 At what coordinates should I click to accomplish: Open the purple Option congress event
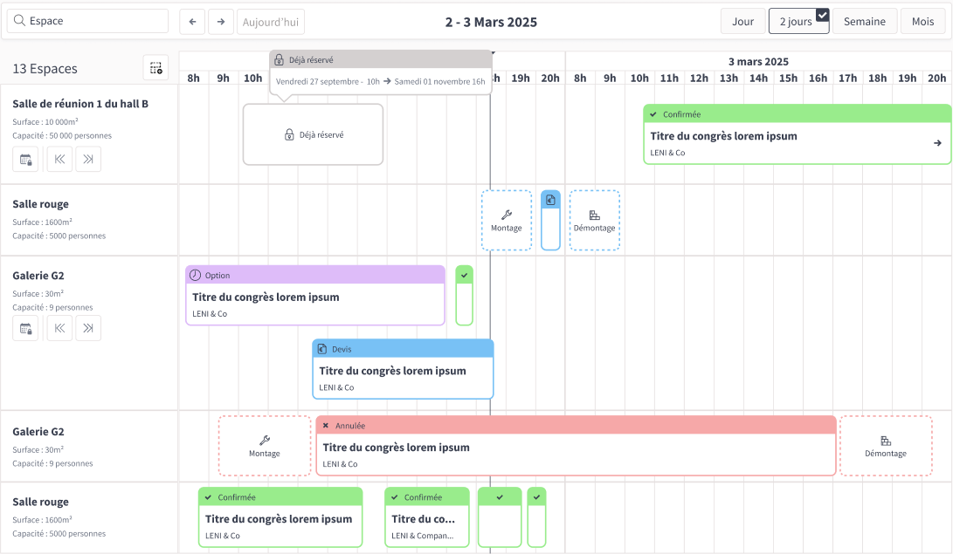point(315,296)
